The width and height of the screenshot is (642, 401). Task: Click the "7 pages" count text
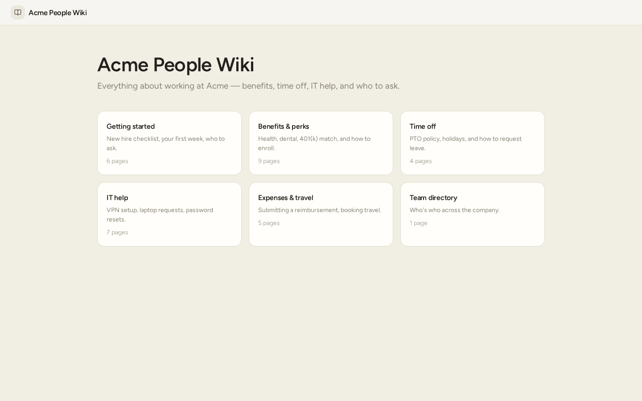117,232
